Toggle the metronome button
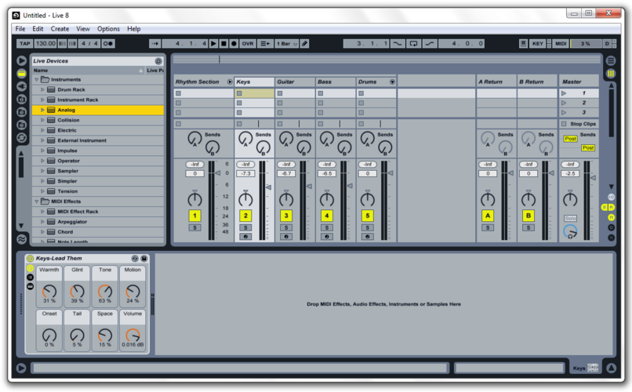 pos(108,43)
